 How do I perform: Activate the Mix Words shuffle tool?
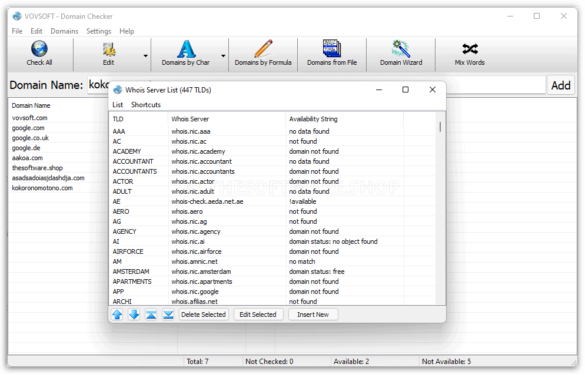point(470,54)
